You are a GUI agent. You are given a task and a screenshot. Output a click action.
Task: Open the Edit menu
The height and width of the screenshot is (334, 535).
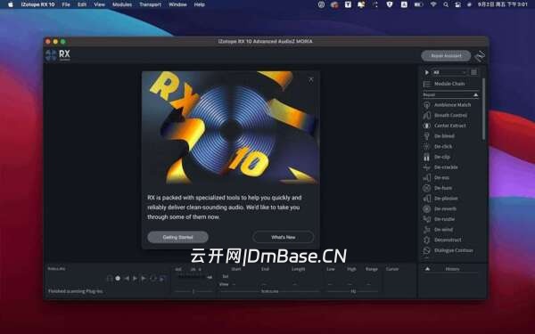point(82,4)
